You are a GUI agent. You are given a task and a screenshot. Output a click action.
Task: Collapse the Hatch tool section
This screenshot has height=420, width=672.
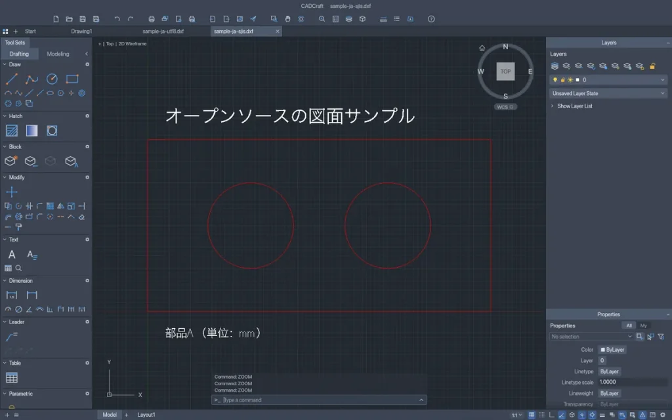pyautogui.click(x=5, y=116)
